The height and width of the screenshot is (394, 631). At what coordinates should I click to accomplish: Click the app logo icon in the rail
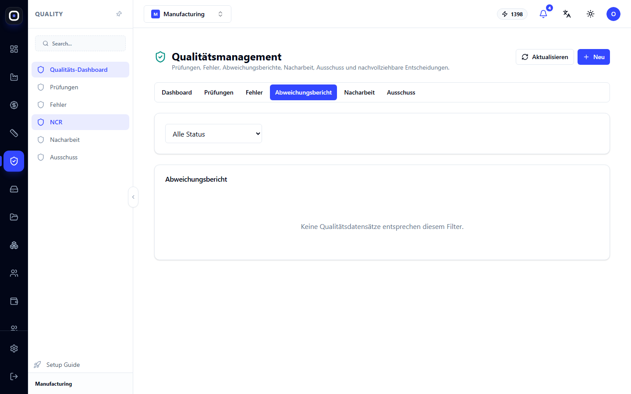pos(14,16)
